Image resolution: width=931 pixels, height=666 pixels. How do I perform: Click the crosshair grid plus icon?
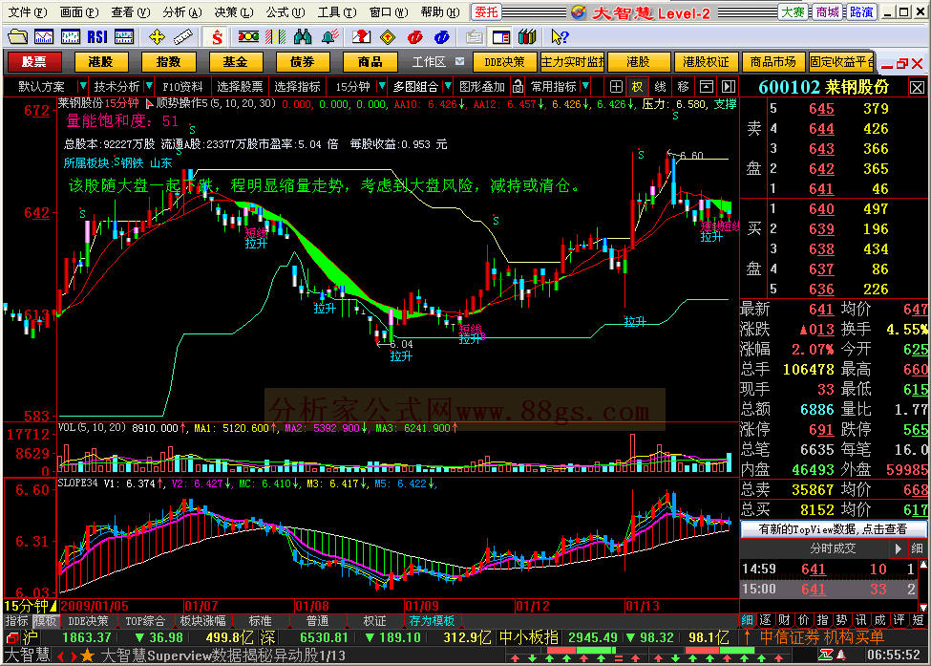pyautogui.click(x=616, y=87)
